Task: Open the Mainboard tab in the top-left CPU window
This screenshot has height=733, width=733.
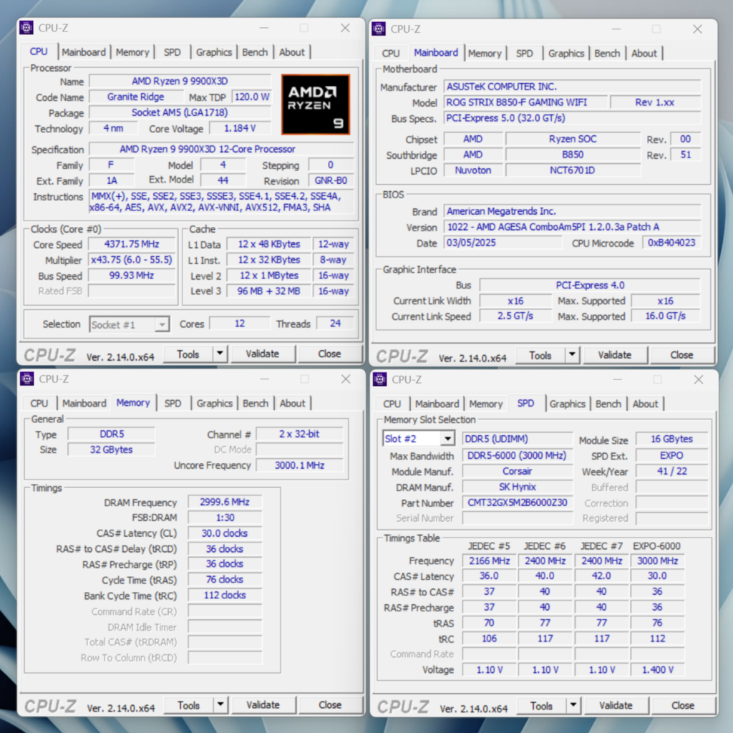Action: coord(84,52)
